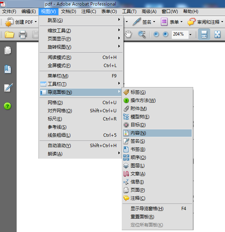Expand the 缩放工具(Z) submenu
Screen dimensions: 225x232
(81, 31)
